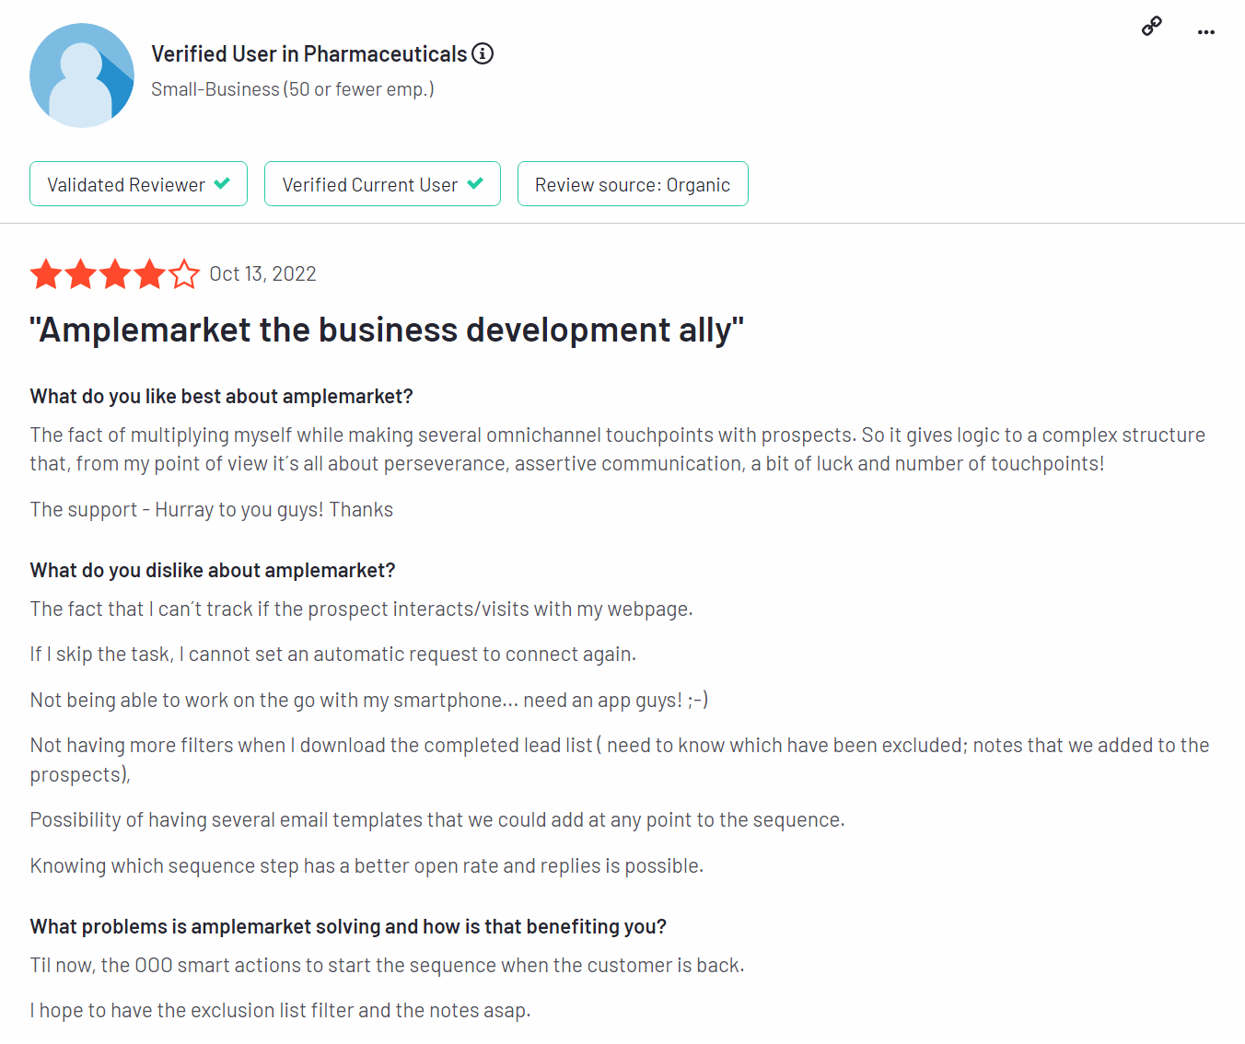Click the empty fifth rating star
The width and height of the screenshot is (1245, 1044).
pos(184,274)
